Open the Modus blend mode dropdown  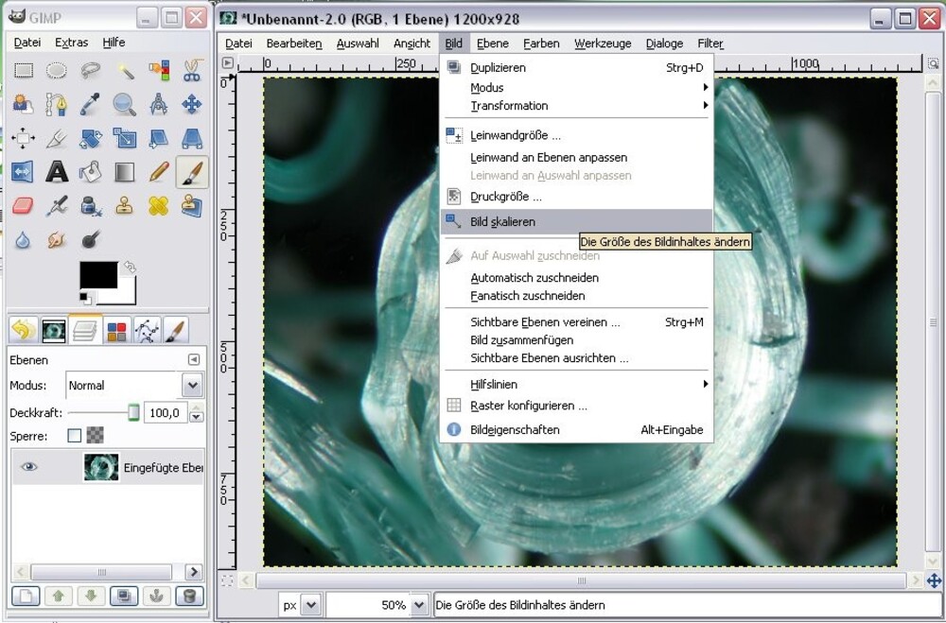pyautogui.click(x=192, y=386)
